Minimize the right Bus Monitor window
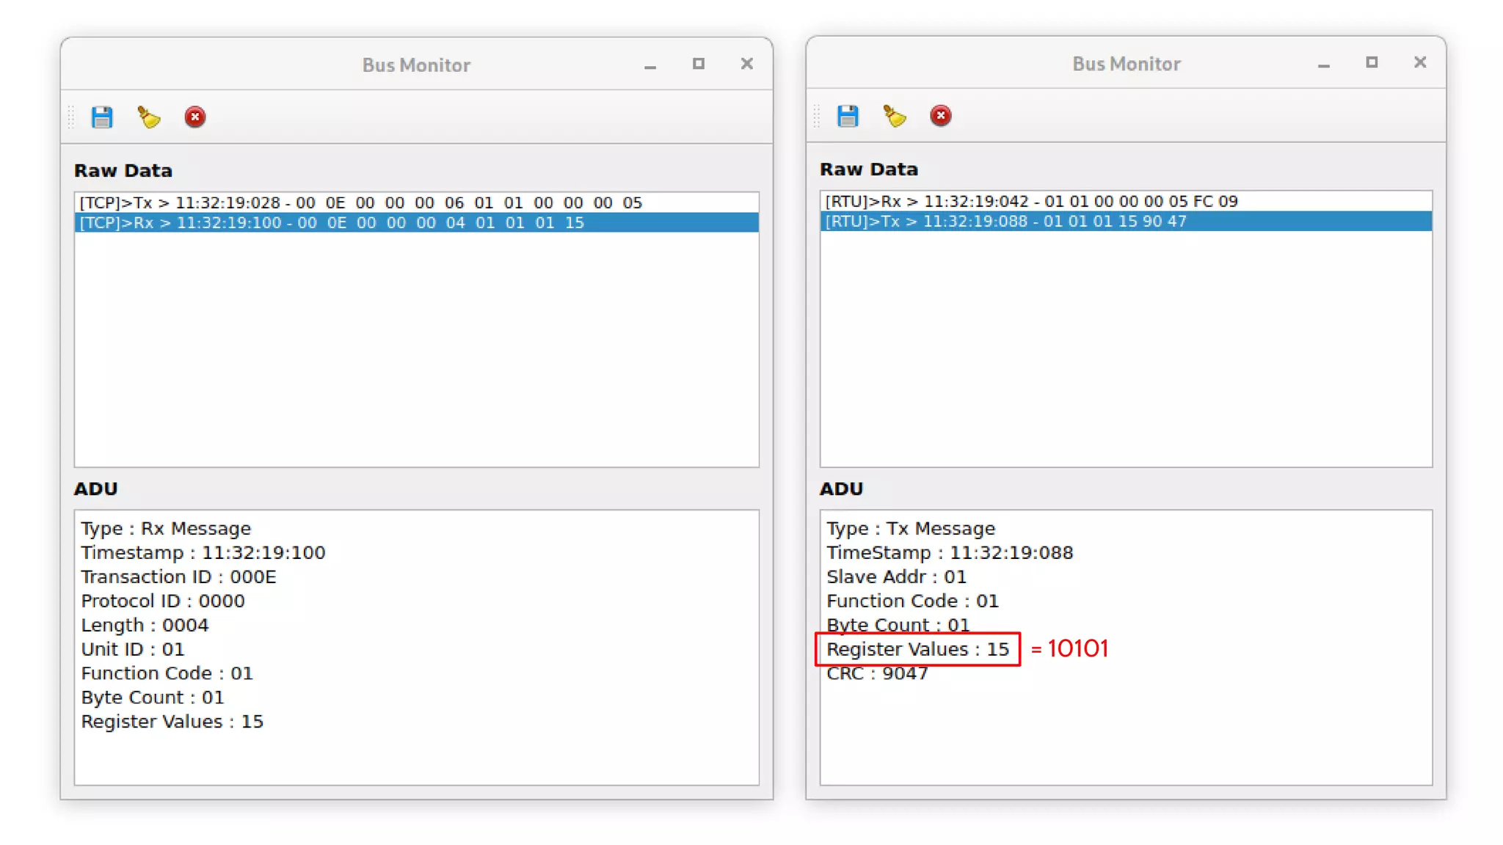 pos(1324,65)
